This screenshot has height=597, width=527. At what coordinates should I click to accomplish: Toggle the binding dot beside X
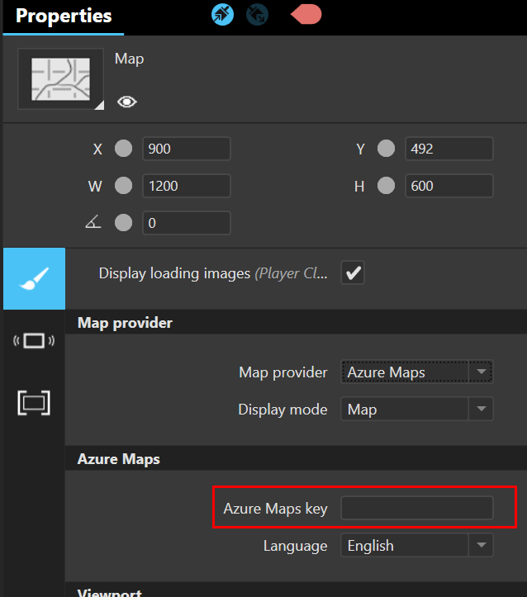click(x=123, y=149)
